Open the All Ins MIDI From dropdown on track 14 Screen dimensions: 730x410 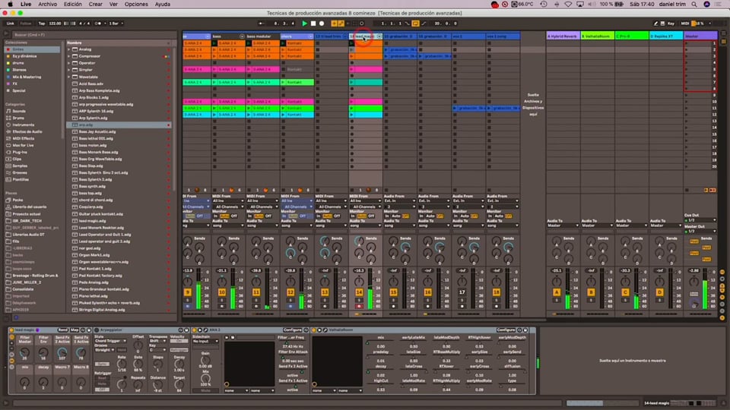pyautogui.click(x=365, y=200)
